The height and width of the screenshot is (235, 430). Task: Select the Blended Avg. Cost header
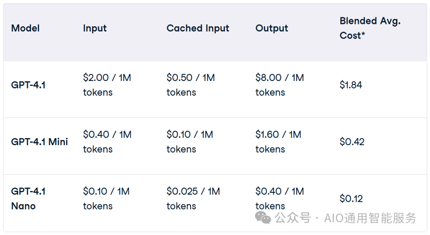point(370,28)
